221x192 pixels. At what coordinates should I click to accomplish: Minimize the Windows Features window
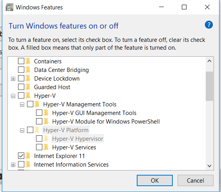pos(161,7)
